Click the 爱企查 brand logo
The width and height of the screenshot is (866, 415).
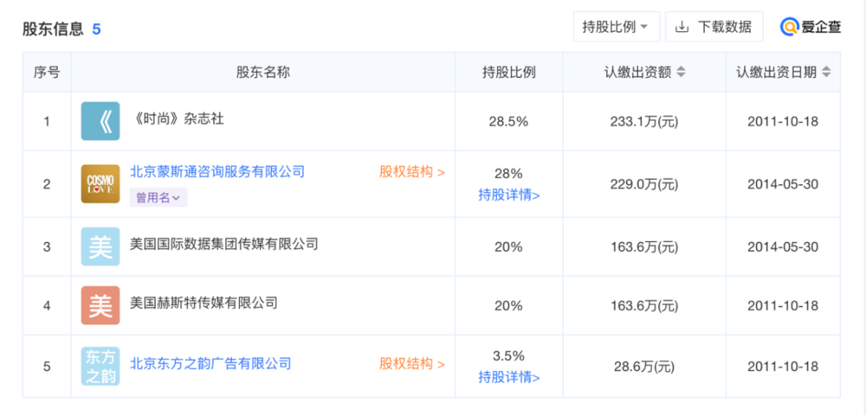click(x=811, y=27)
